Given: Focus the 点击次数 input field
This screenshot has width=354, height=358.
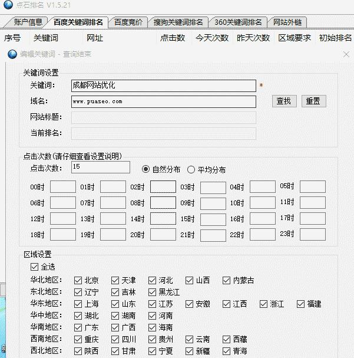Looking at the screenshot, I should pos(101,167).
